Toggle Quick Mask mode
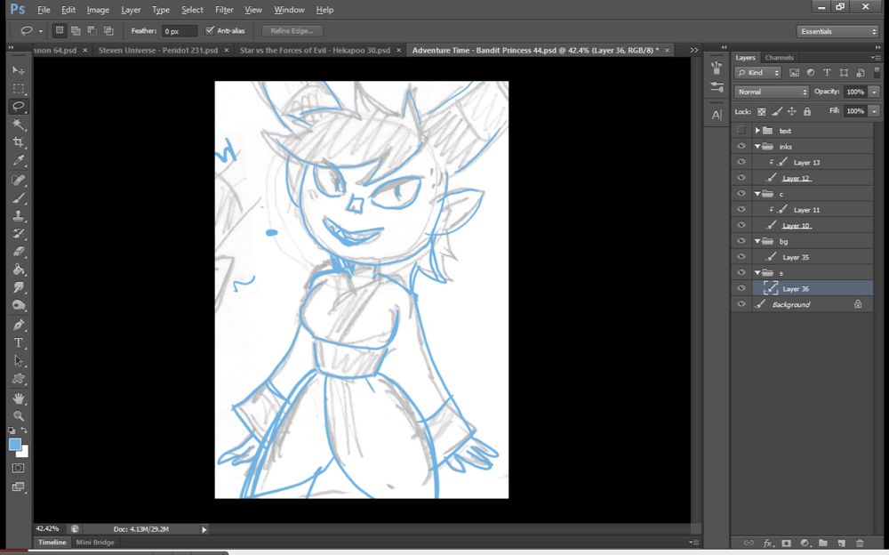Viewport: 889px width, 555px height. tap(18, 468)
